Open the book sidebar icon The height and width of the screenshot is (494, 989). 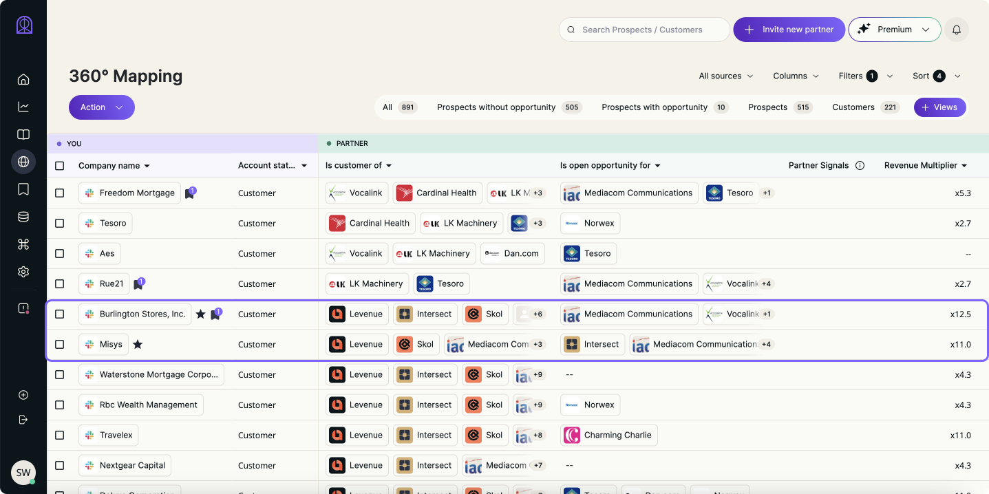tap(23, 134)
